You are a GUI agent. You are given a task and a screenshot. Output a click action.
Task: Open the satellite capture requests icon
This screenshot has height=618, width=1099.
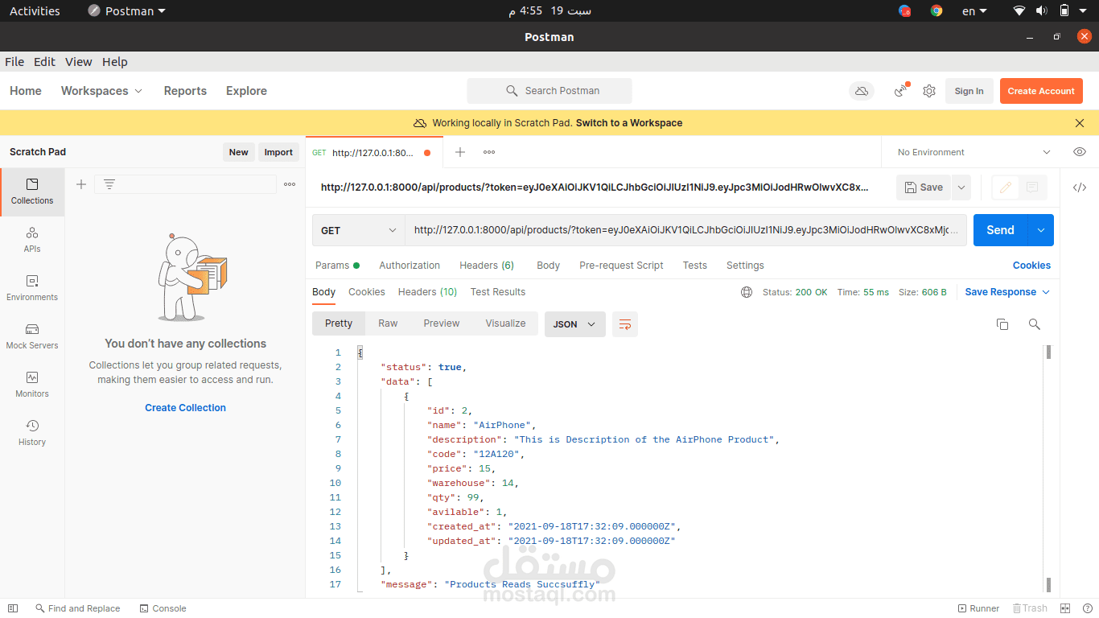(901, 91)
